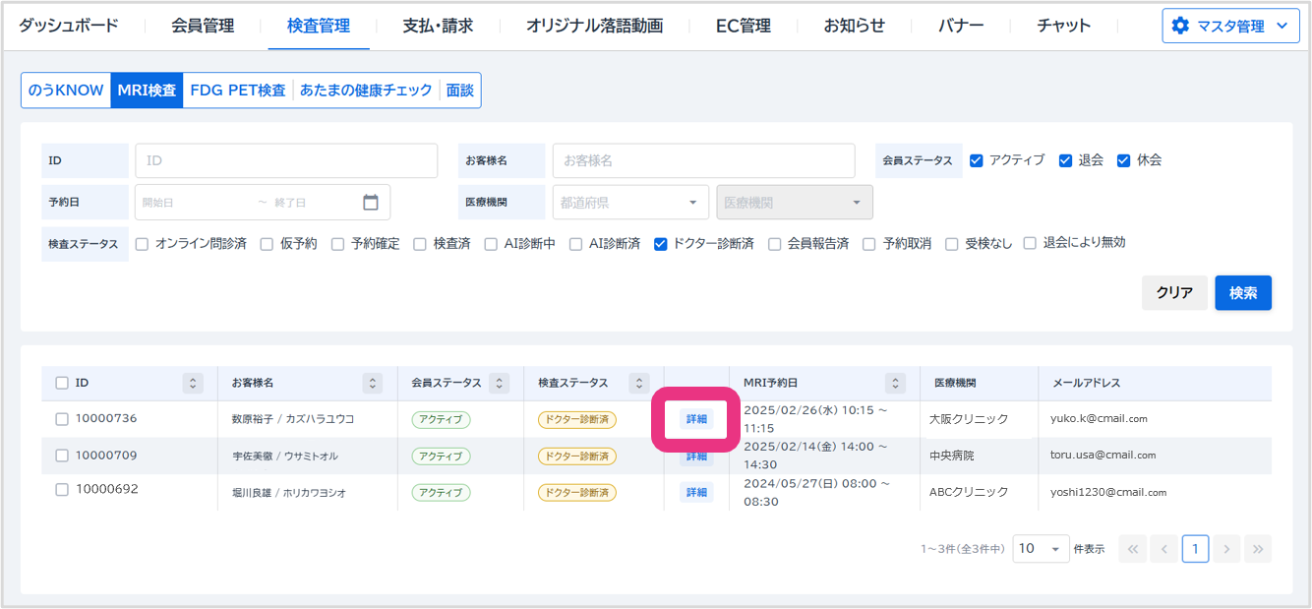
Task: Sort by 検査ステータス column sort icon
Action: [639, 383]
